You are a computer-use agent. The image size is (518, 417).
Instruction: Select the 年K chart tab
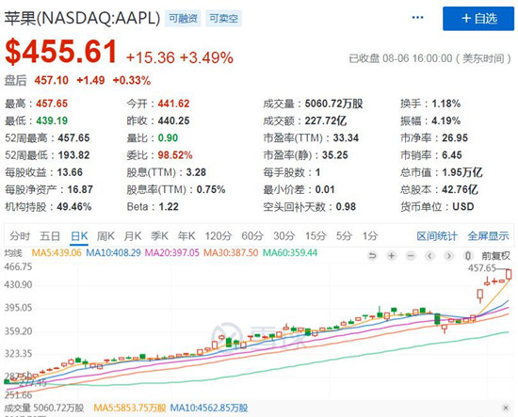pos(186,236)
